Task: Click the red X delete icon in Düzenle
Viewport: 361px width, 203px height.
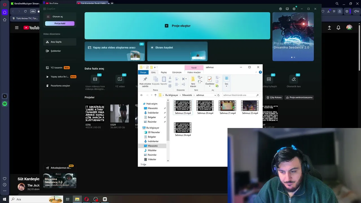Action: tap(184, 79)
